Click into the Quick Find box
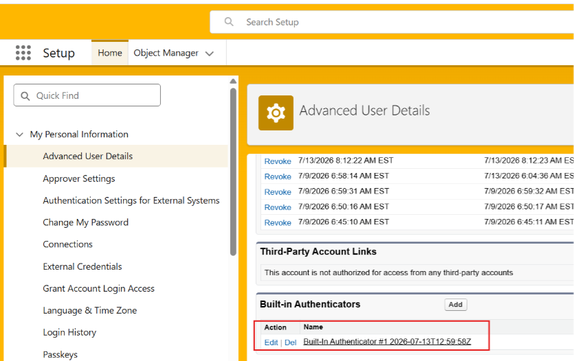The width and height of the screenshot is (574, 361). (x=87, y=95)
